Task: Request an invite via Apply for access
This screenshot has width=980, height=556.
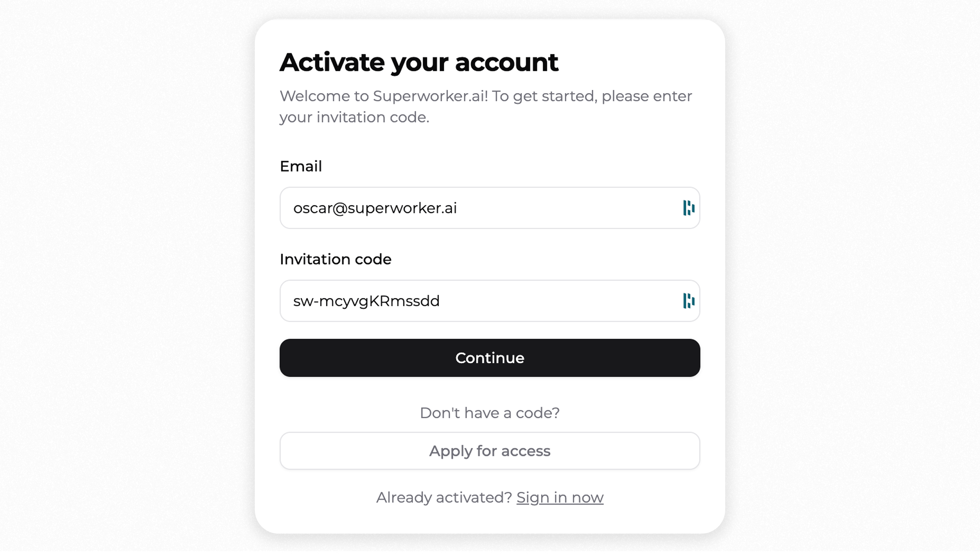Action: point(490,451)
